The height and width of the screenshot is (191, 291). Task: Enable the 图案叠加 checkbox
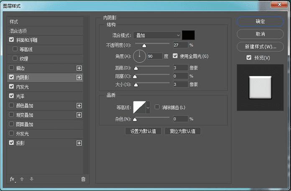[12, 124]
